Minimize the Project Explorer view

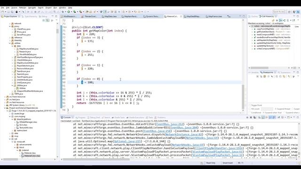(52, 16)
